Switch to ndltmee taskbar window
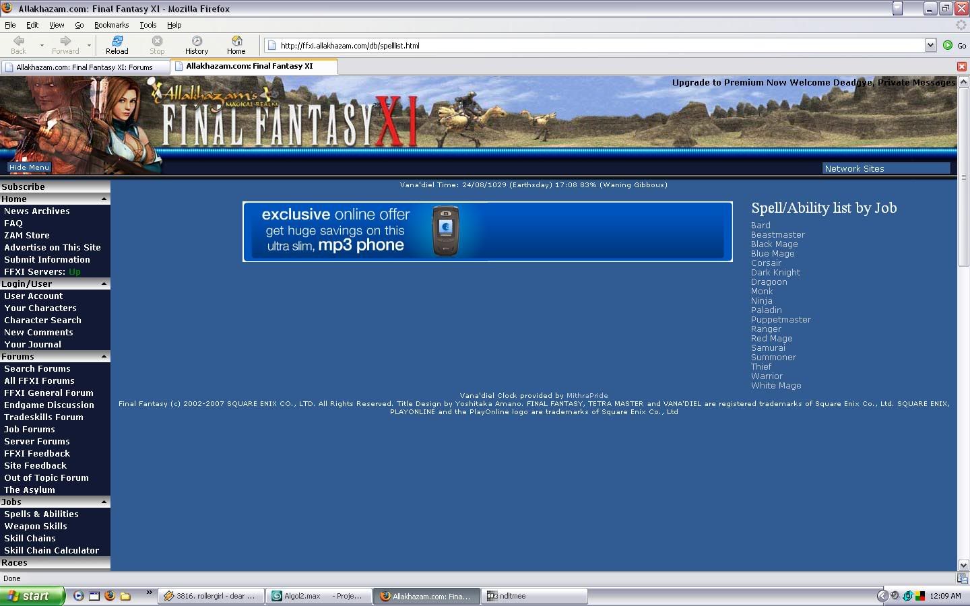The width and height of the screenshot is (970, 606). pyautogui.click(x=535, y=596)
